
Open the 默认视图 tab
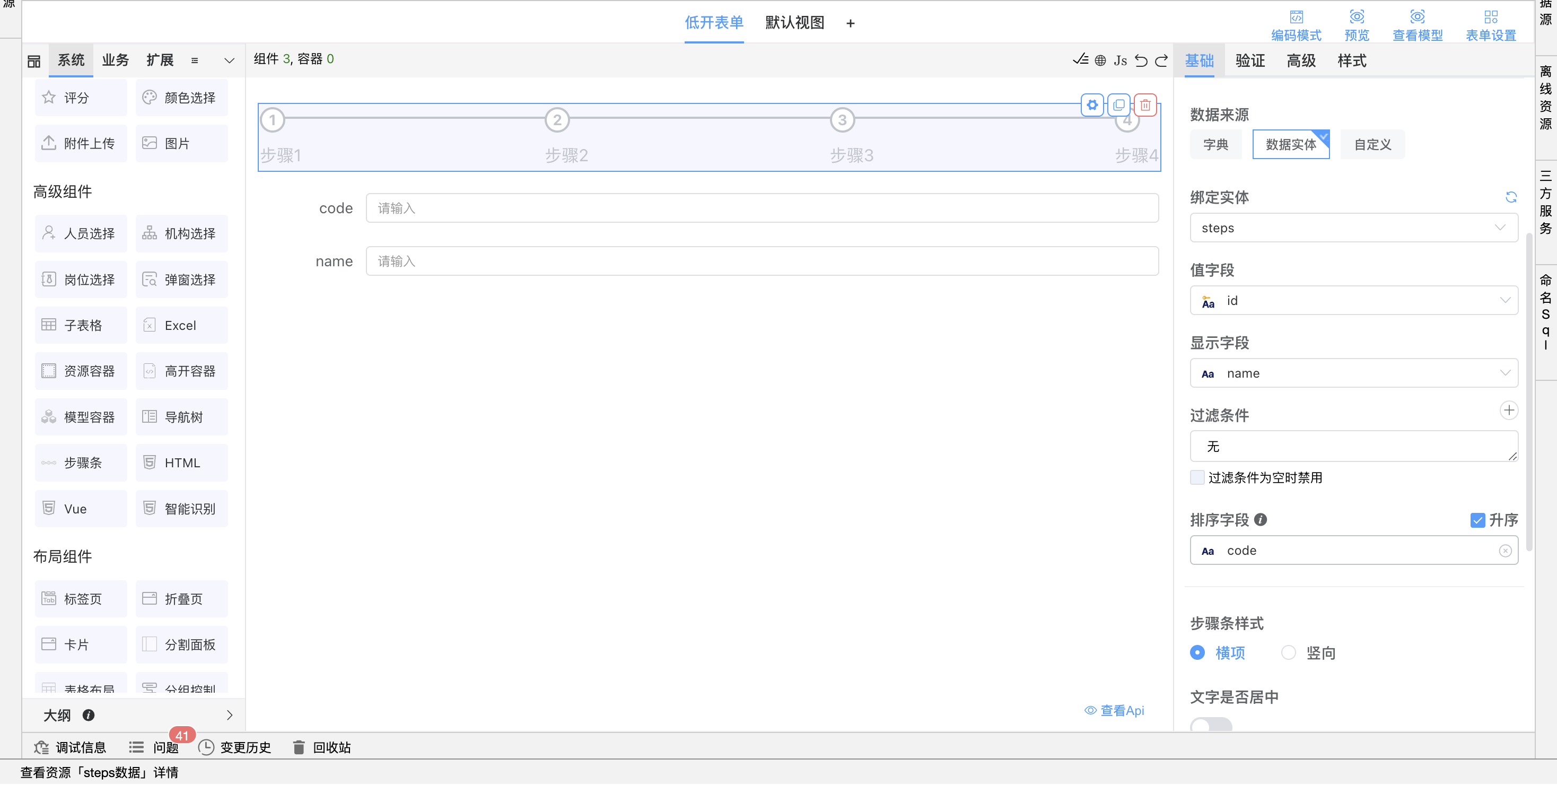tap(794, 23)
